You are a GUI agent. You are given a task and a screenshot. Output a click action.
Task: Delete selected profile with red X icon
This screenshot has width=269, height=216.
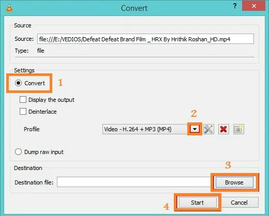click(223, 129)
